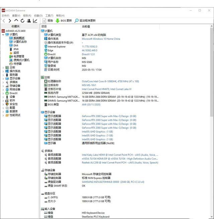214x219 pixels.
Task: Select the 32584 MB (DDR4 SDRAM) value
Action: pos(96,93)
